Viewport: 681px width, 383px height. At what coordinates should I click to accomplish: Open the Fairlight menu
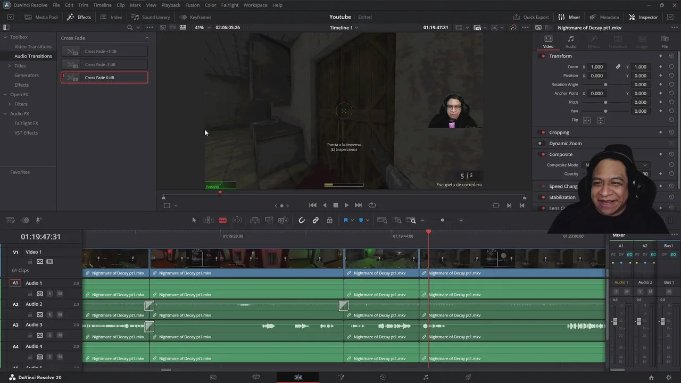(230, 5)
